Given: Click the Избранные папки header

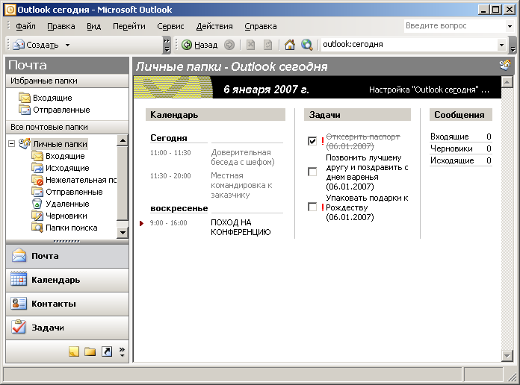Looking at the screenshot, I should pos(67,81).
